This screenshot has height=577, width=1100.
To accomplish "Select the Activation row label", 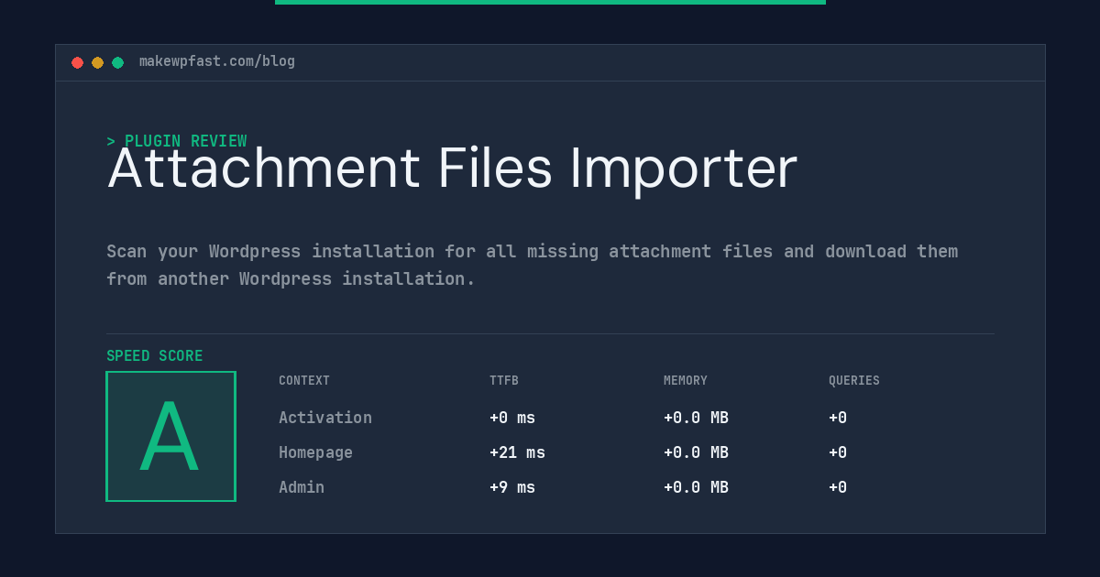I will pos(325,418).
